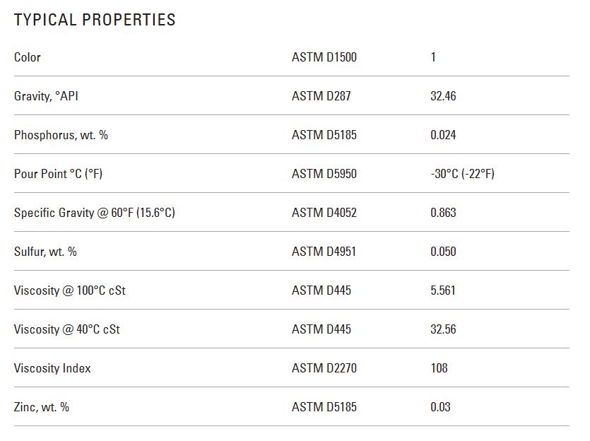Click the Specific Gravity @ 60°F label
Screen dimensions: 590x441
94,213
